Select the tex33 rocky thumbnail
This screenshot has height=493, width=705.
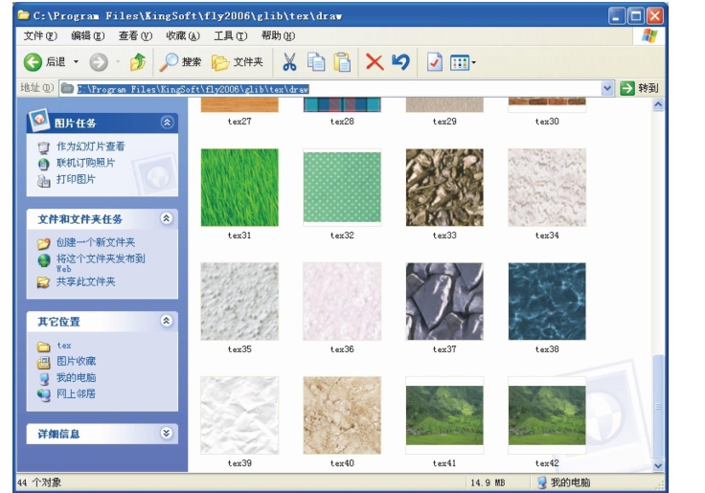point(444,188)
